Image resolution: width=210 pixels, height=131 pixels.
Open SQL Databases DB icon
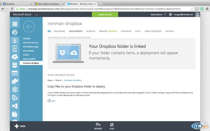pyautogui.click(x=15, y=65)
